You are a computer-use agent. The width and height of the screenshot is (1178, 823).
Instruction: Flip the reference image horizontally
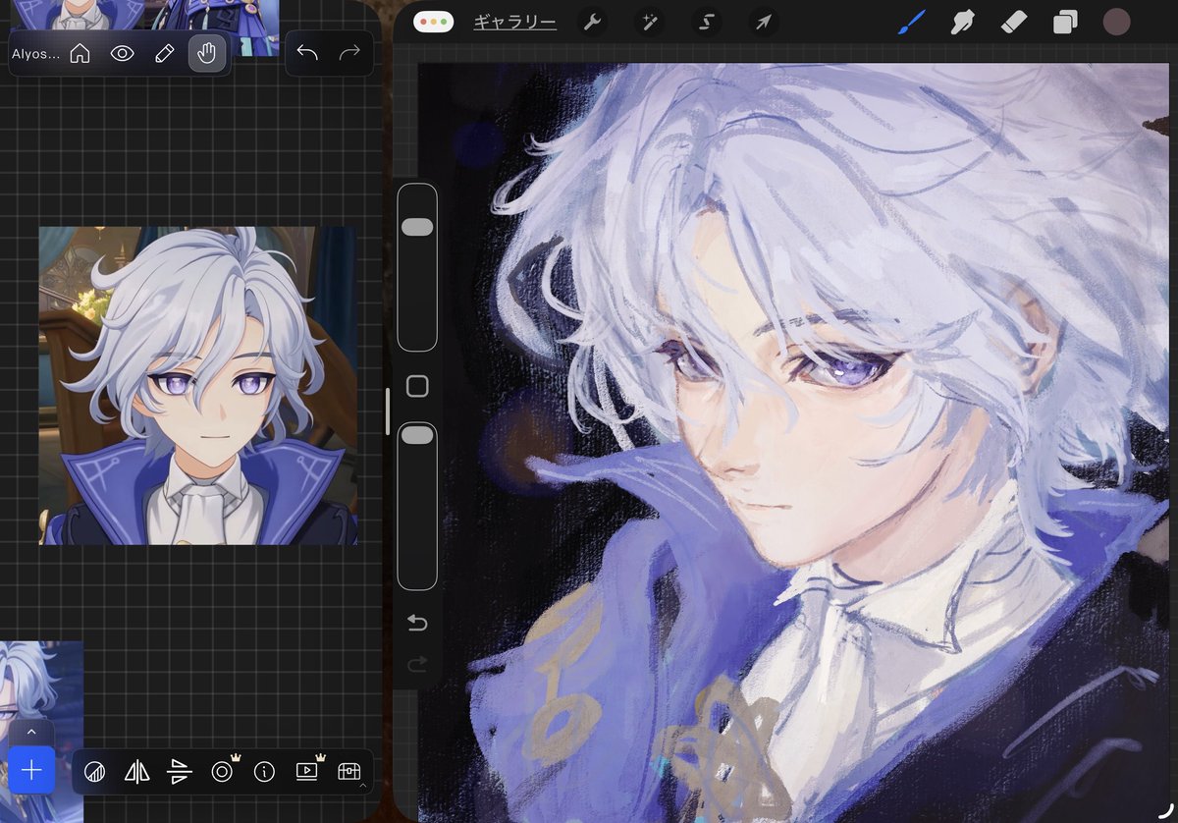click(137, 772)
